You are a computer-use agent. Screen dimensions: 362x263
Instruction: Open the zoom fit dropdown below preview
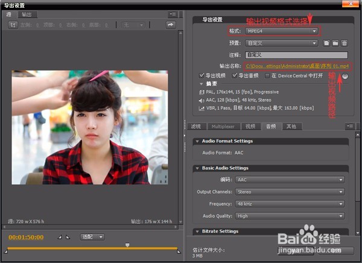click(92, 237)
